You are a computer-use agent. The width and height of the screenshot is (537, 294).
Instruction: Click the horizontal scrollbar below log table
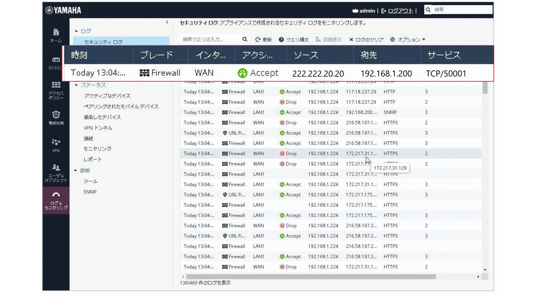[308, 277]
